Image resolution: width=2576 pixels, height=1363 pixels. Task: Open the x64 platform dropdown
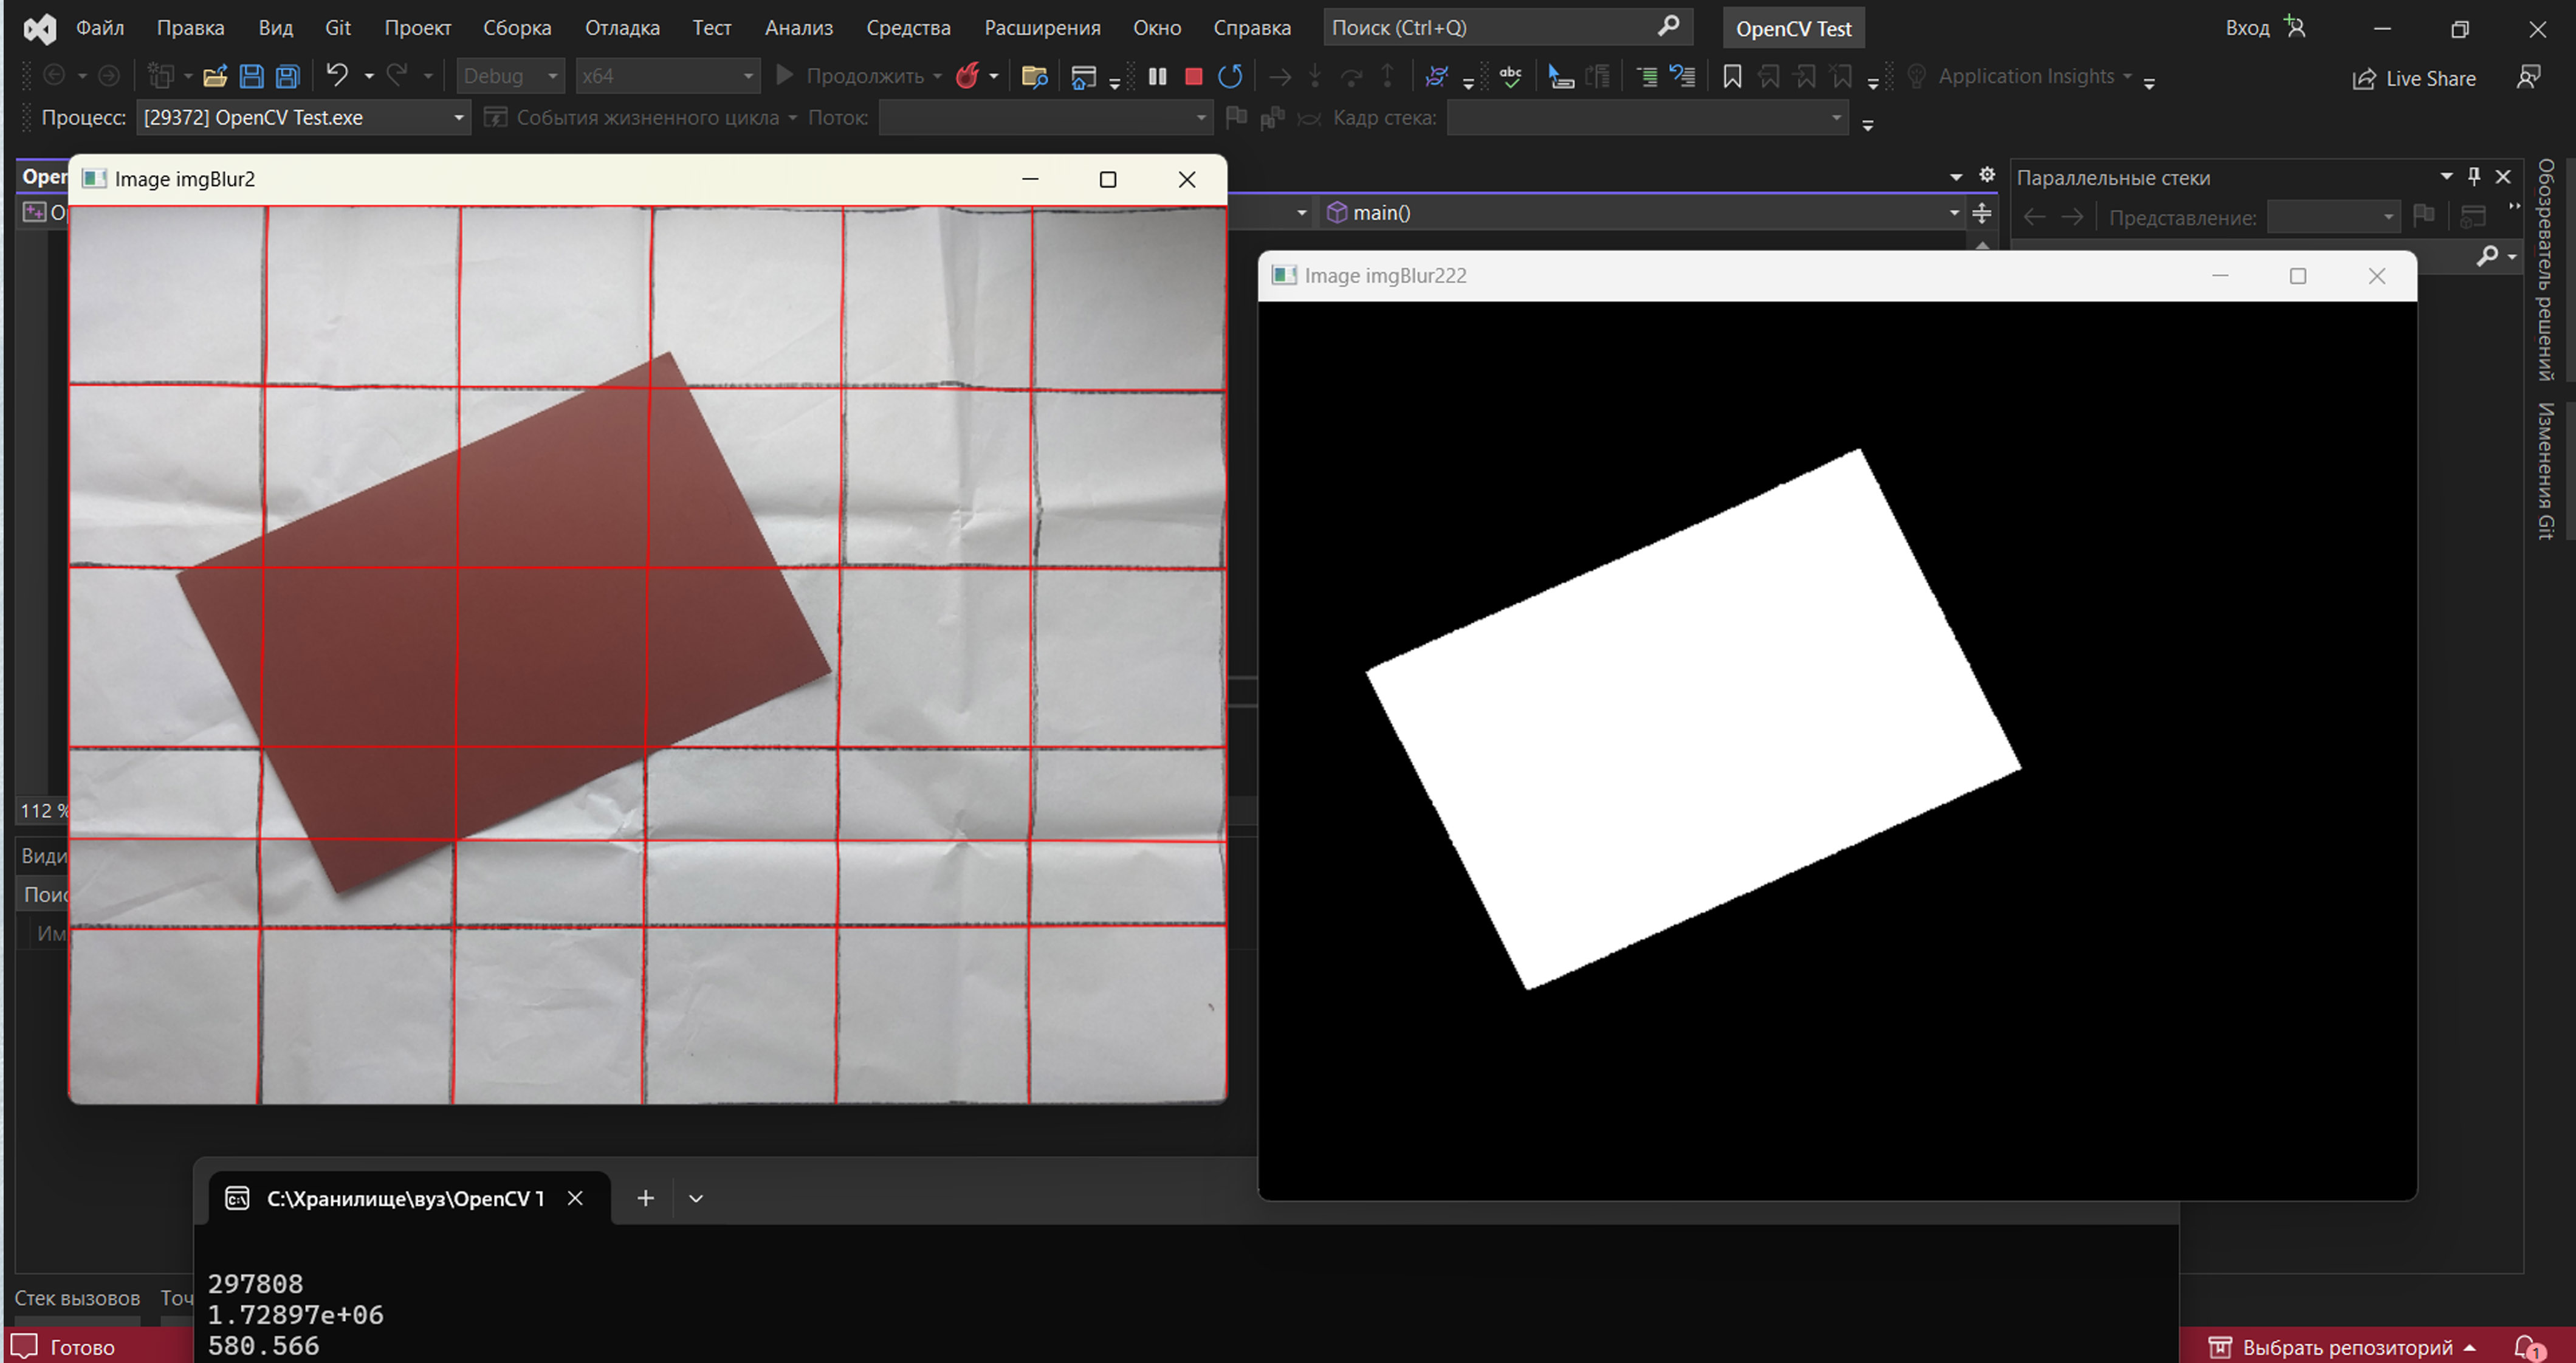click(667, 76)
